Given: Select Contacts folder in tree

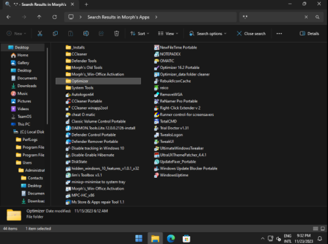Looking at the screenshot, I should (32, 178).
